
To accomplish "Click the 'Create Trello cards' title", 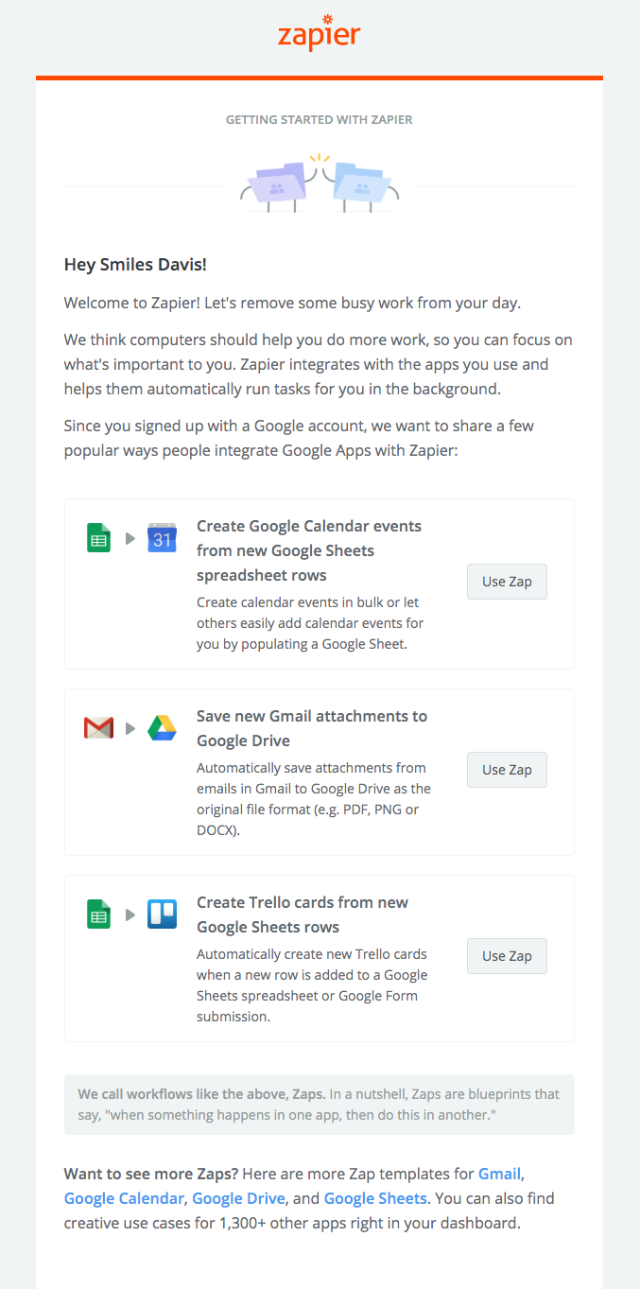I will click(303, 914).
